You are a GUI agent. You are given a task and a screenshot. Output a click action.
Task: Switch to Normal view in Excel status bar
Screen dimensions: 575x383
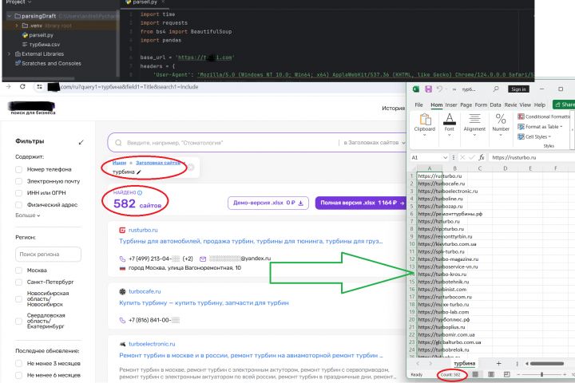[x=475, y=374]
